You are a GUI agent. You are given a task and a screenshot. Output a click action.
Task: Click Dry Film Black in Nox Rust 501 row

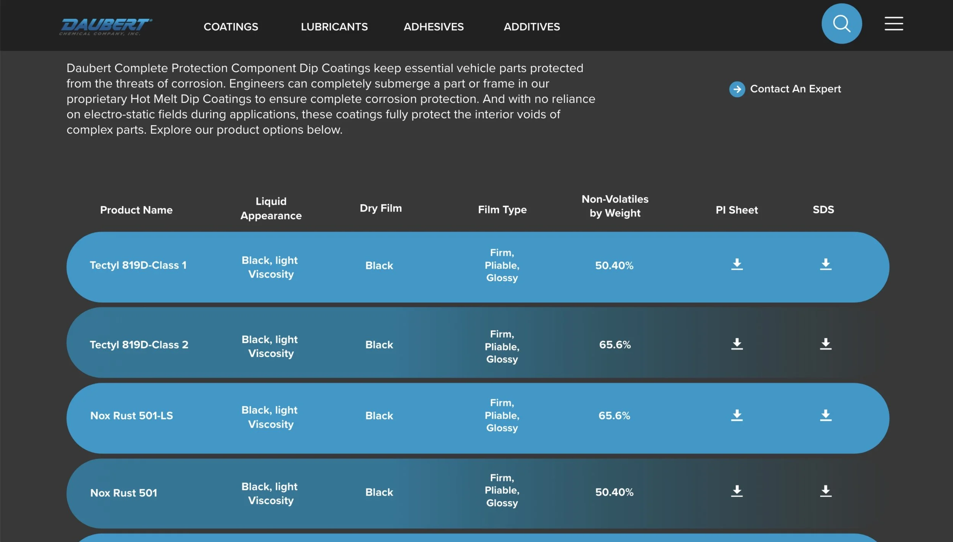pyautogui.click(x=379, y=492)
